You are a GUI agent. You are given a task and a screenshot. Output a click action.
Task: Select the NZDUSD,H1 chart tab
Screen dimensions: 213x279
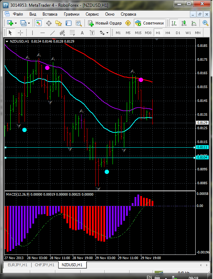pos(72,265)
